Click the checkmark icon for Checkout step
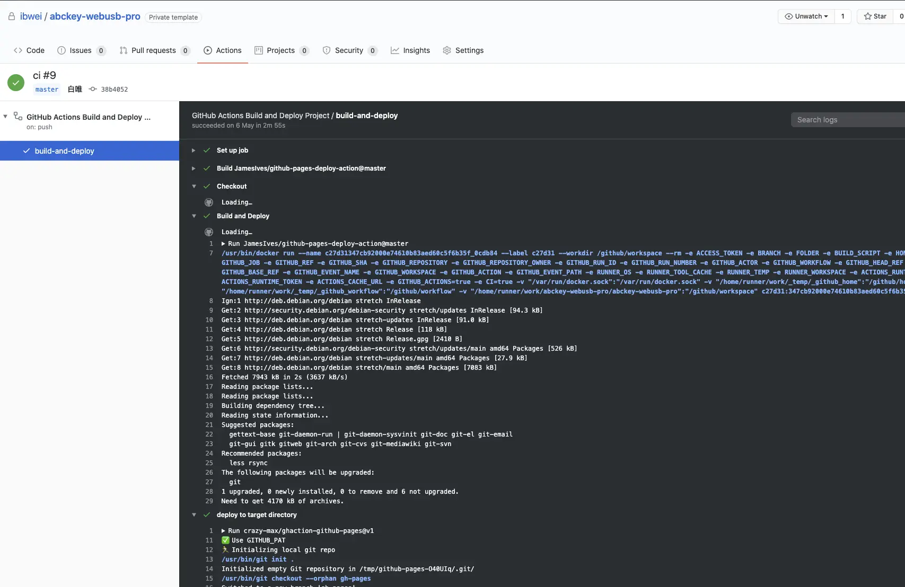The image size is (905, 587). pos(207,186)
